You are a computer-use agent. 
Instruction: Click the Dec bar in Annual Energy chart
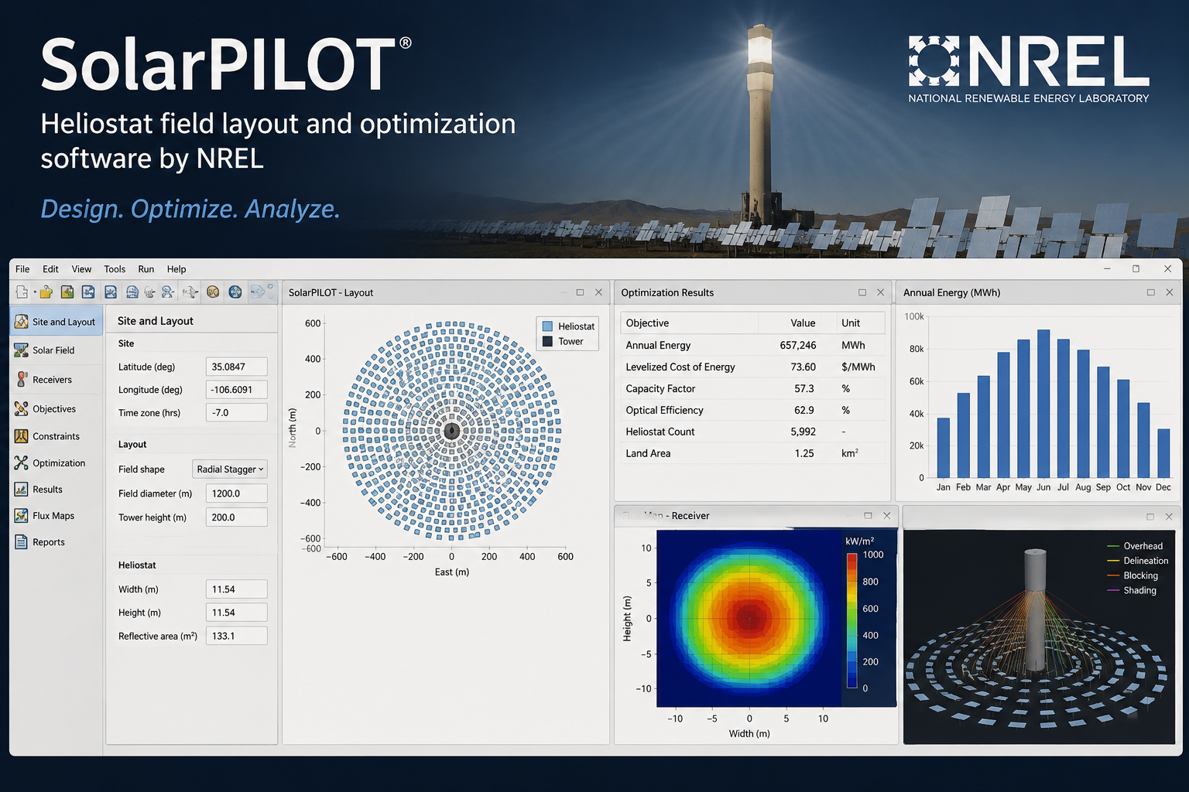pos(1163,453)
